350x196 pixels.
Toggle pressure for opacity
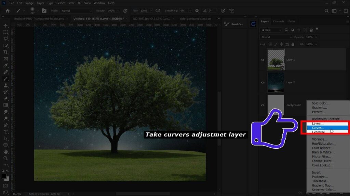125,11
